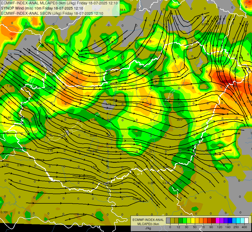
Task: Click the map value 1.73
Action: (108, 104)
